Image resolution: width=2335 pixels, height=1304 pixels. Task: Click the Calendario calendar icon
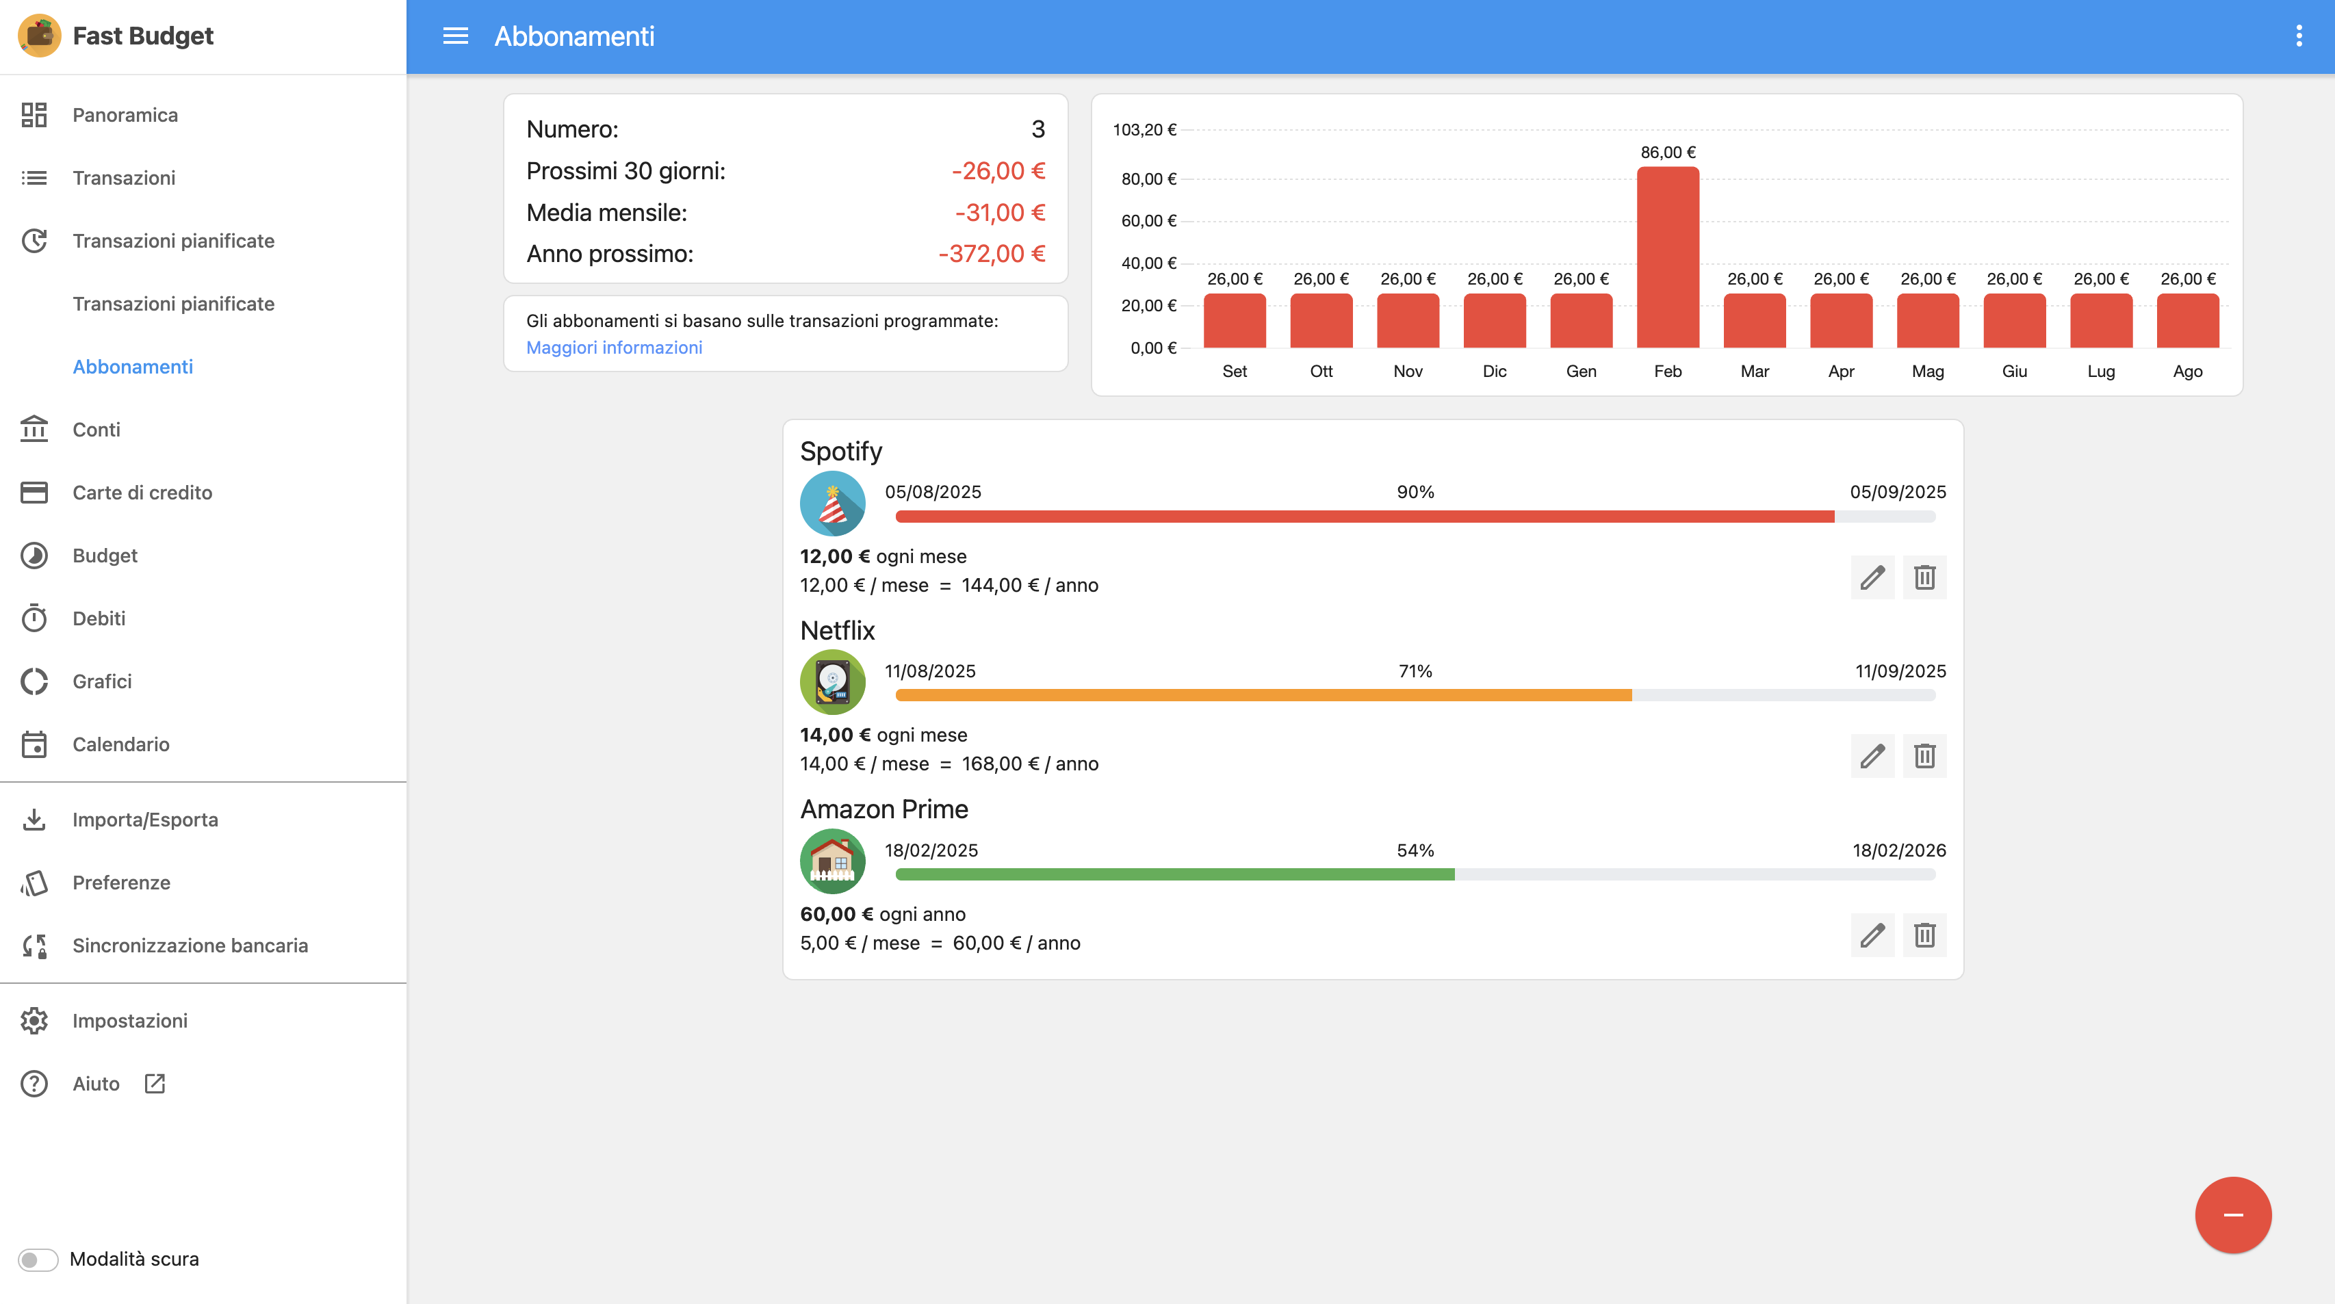coord(34,744)
